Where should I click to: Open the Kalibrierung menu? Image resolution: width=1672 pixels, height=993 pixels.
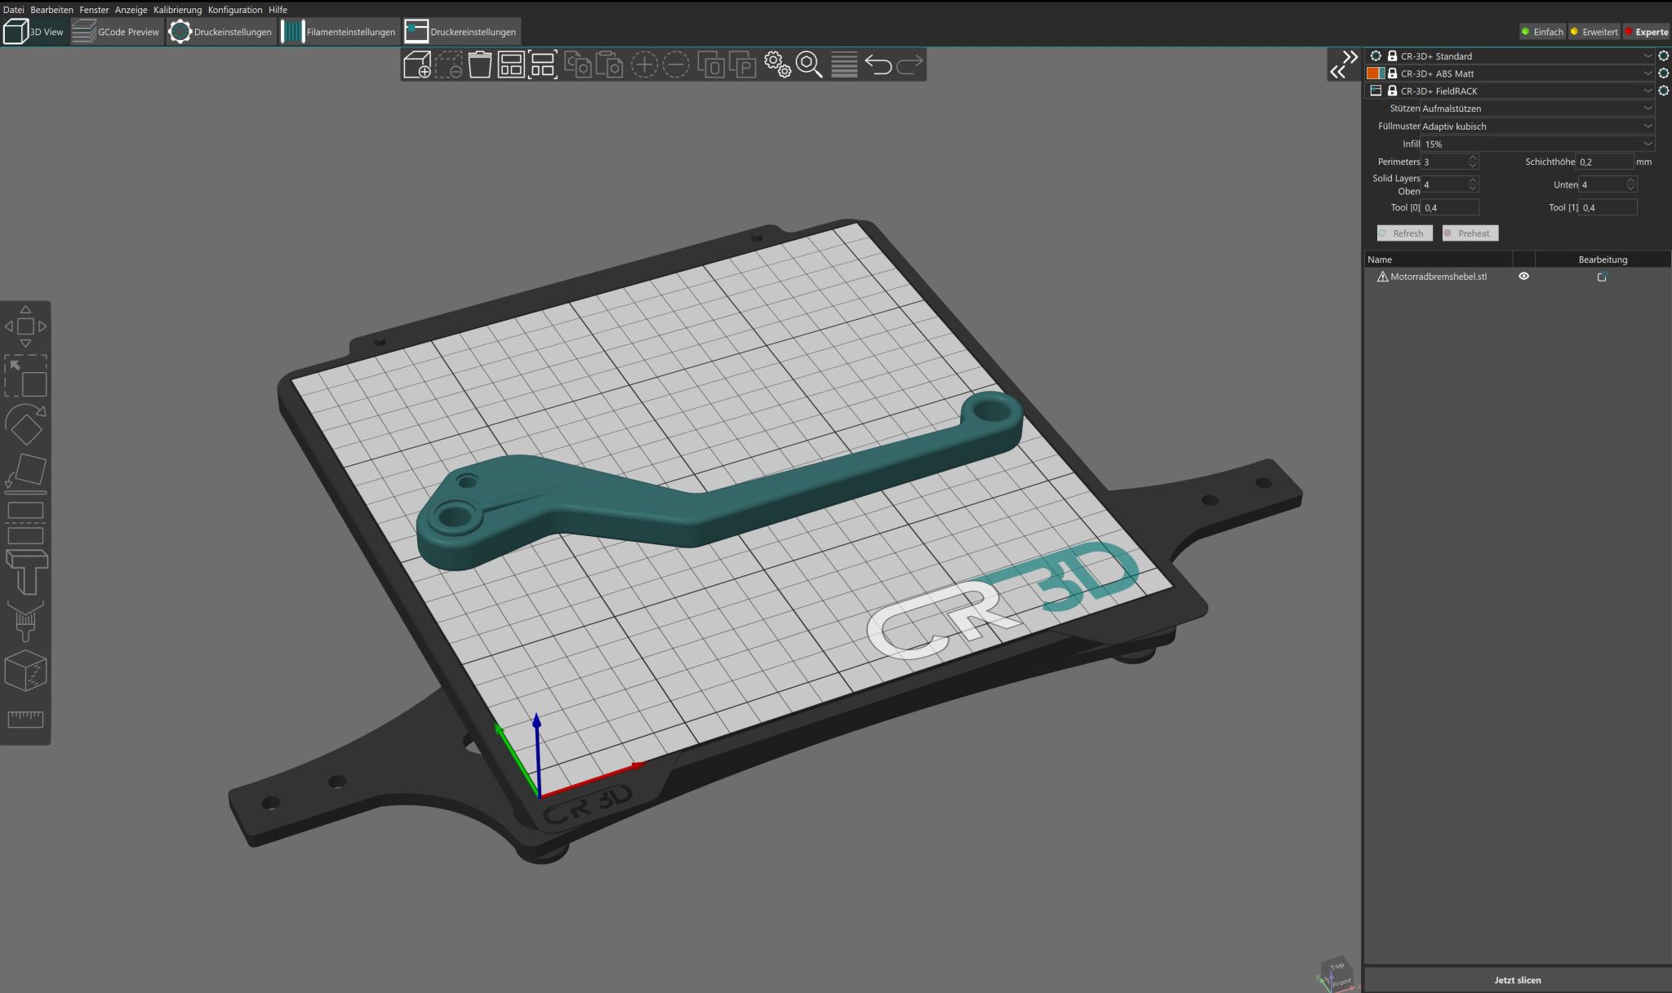(x=177, y=10)
